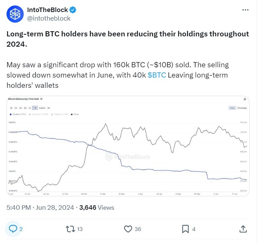Image resolution: width=260 pixels, height=243 pixels.
Task: Toggle the Hodlers (1Y+) legend series
Action: click(x=18, y=114)
